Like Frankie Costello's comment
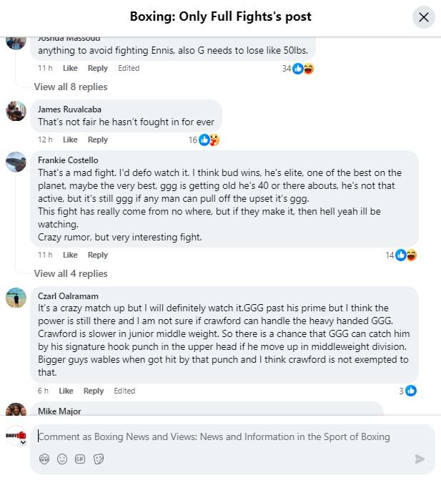Image resolution: width=441 pixels, height=483 pixels. 70,255
